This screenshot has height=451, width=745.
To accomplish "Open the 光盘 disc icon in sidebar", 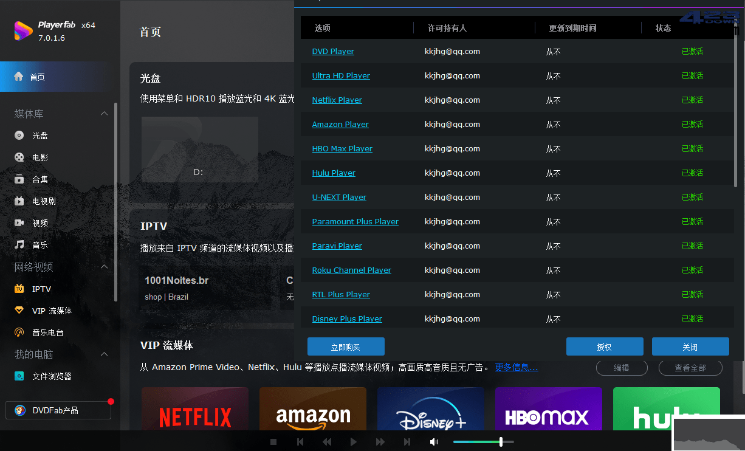I will pyautogui.click(x=19, y=136).
